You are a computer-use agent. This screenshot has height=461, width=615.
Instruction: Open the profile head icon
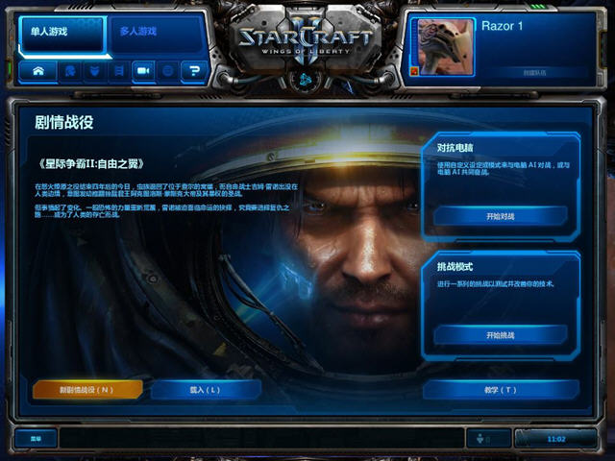[x=70, y=71]
